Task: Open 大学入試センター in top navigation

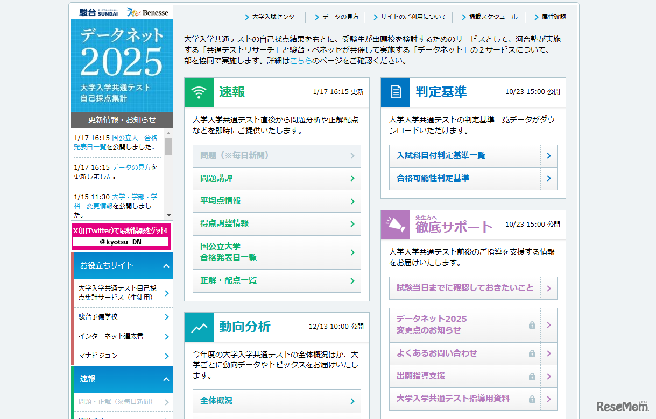Action: click(276, 17)
